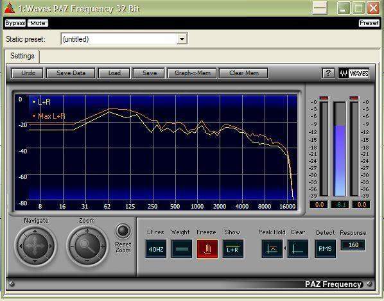The width and height of the screenshot is (384, 301).
Task: Click the Clear peak button
Action: point(298,249)
